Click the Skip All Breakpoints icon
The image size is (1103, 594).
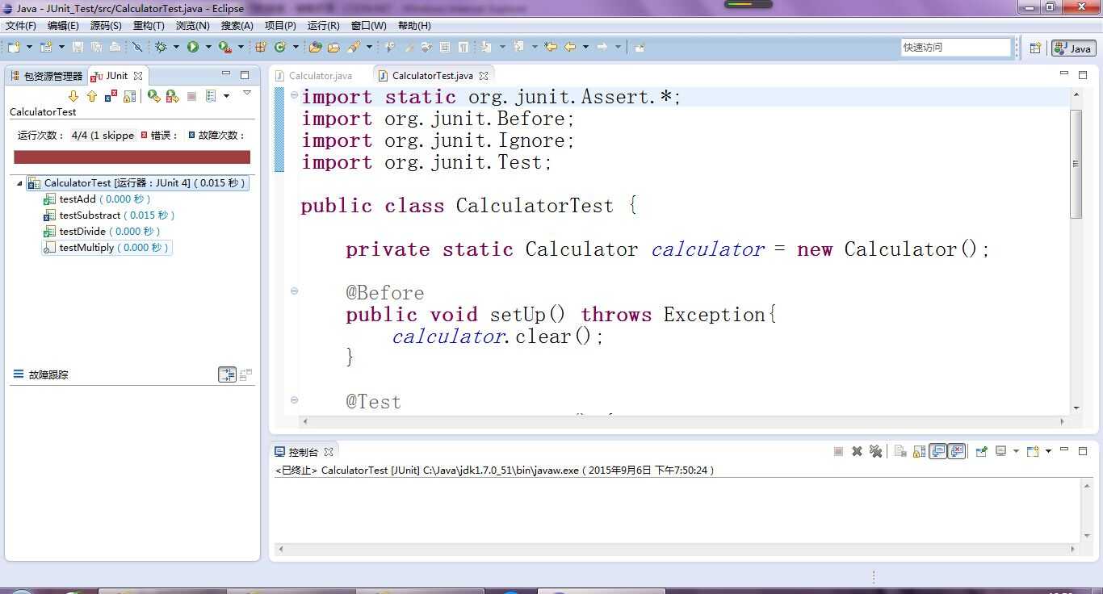tap(137, 47)
